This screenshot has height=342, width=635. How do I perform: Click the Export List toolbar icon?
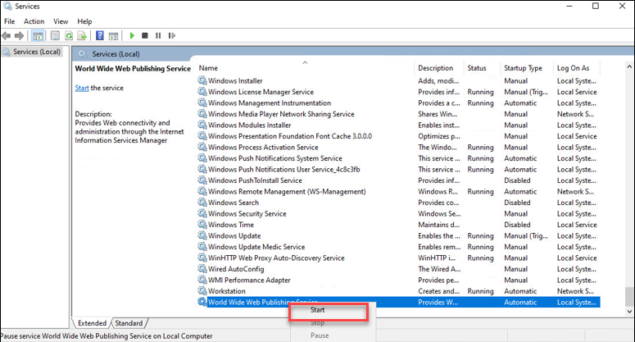[82, 35]
